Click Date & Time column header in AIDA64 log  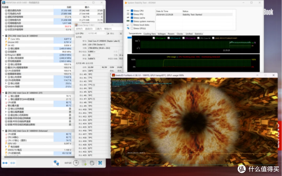tap(162, 11)
